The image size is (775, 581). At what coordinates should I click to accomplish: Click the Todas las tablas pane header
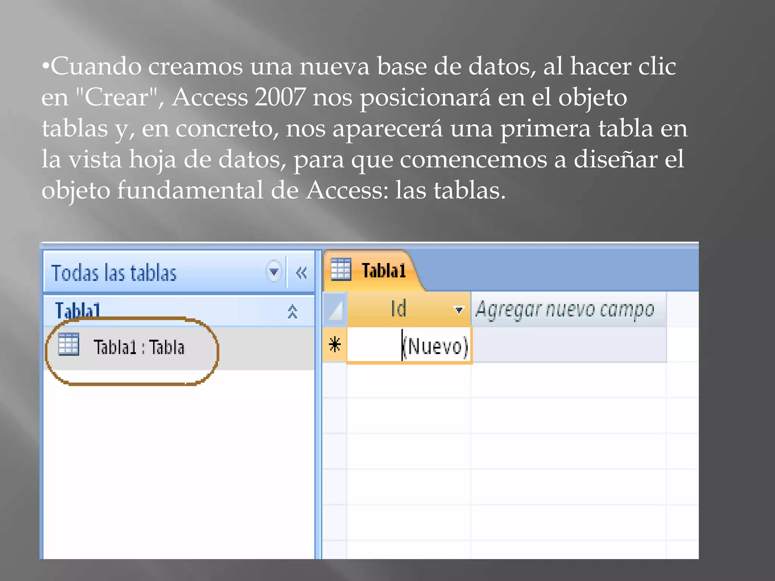click(x=179, y=272)
